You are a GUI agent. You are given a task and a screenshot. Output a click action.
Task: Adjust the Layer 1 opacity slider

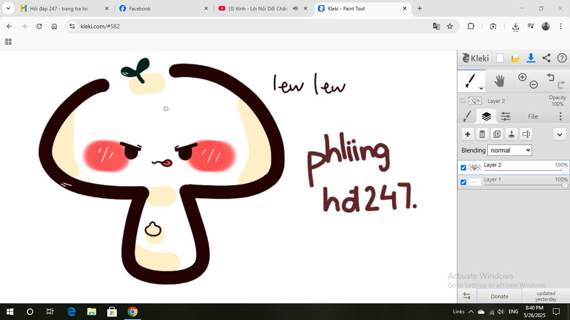click(526, 185)
